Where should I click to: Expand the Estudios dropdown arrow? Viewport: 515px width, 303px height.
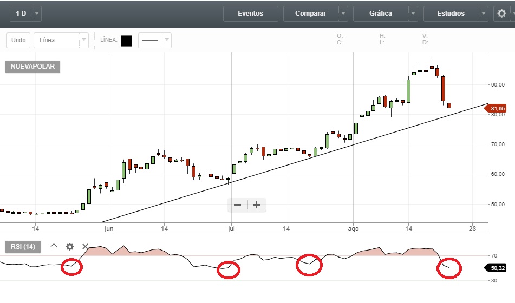[484, 14]
